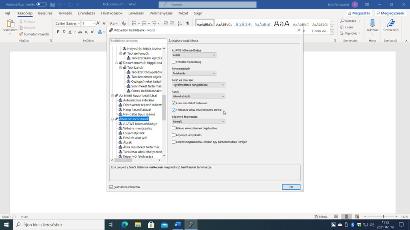The height and width of the screenshot is (230, 410).
Task: Open A JAWS bőbeszédűsége dropdown
Action: pos(194,55)
